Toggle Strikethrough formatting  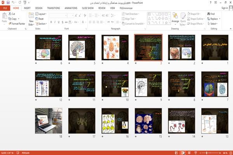(66, 22)
